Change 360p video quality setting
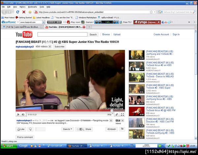The image size is (198, 155). 110,115
